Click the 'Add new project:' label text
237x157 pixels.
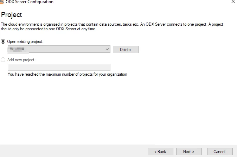click(21, 60)
